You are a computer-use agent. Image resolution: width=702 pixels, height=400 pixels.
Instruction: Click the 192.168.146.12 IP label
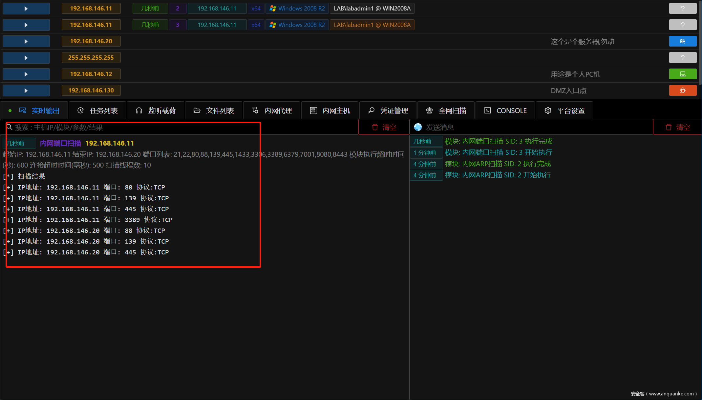(91, 74)
